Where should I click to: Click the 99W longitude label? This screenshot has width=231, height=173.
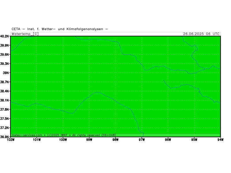pyautogui.click(x=89, y=140)
